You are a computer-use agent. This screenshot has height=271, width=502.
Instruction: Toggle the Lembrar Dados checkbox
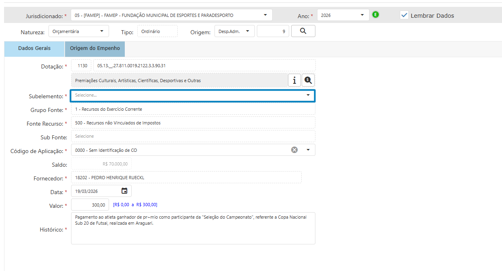coord(404,15)
